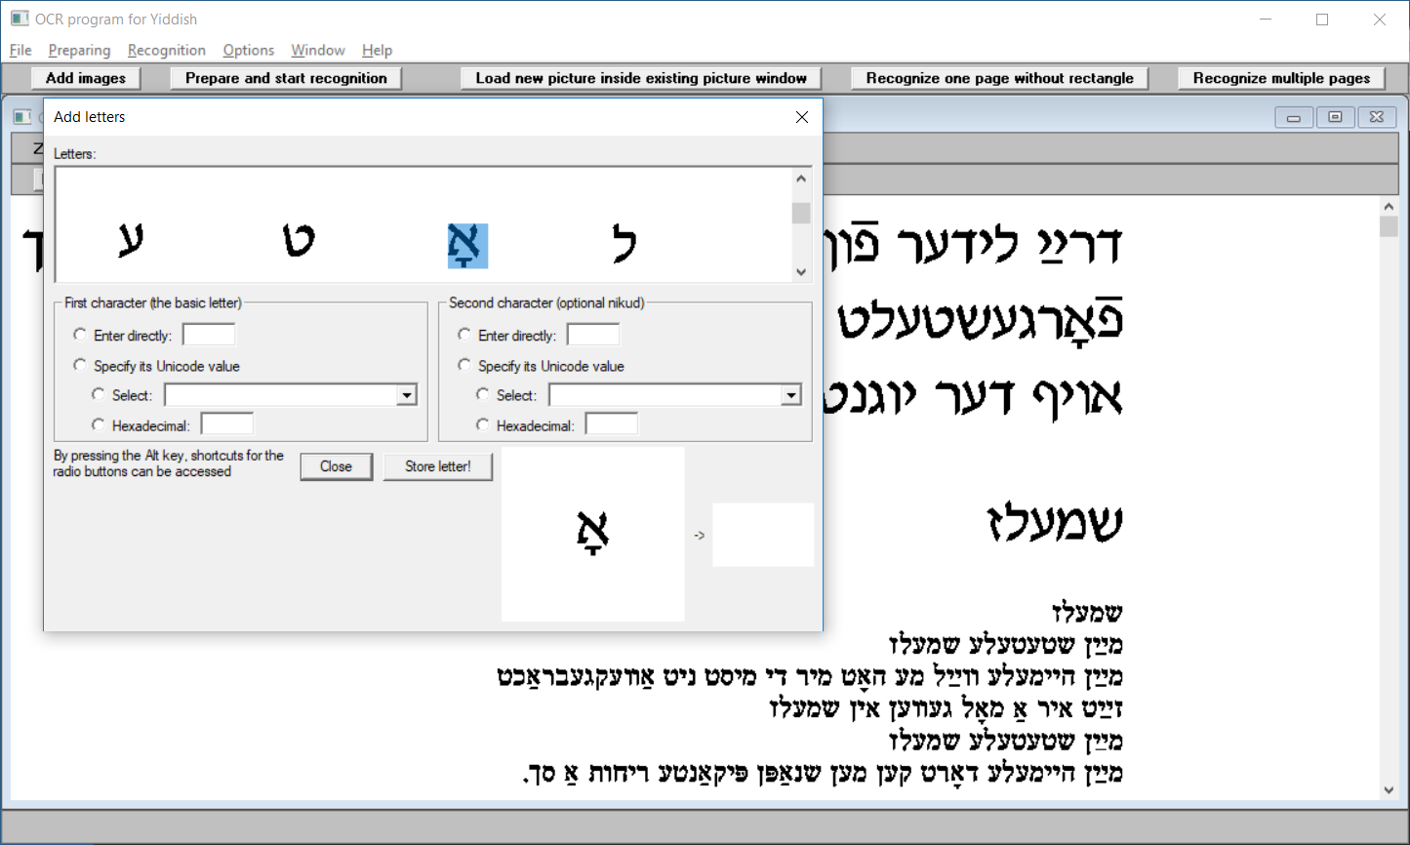Click the Store letter! button

pos(438,466)
